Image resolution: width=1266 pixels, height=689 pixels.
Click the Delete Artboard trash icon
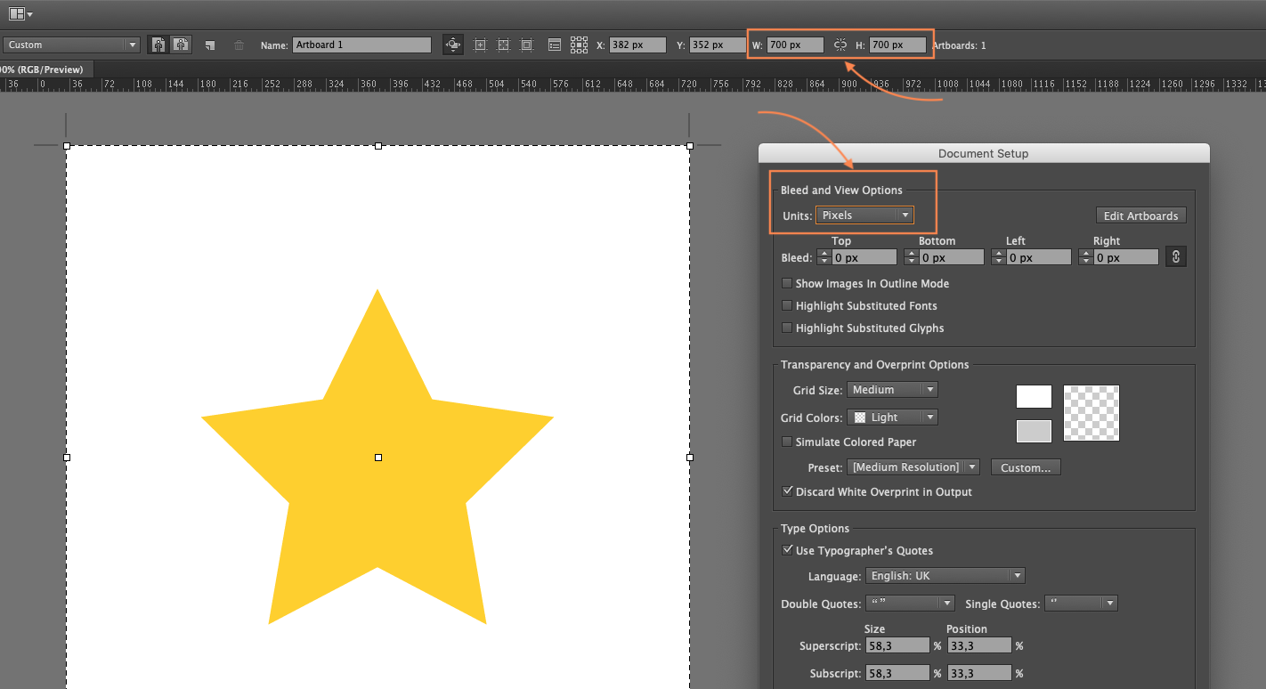[x=239, y=45]
